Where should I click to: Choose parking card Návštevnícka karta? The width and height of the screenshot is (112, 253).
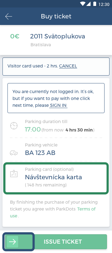(53, 177)
